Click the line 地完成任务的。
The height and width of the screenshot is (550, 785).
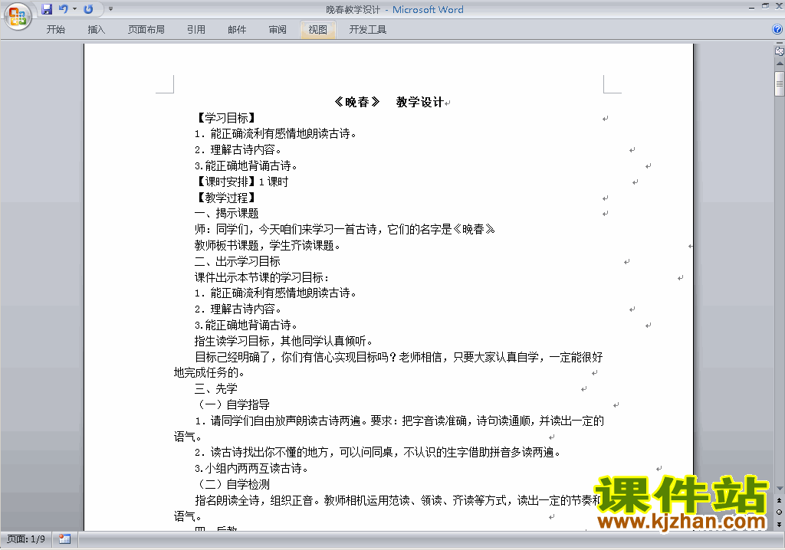pos(209,372)
